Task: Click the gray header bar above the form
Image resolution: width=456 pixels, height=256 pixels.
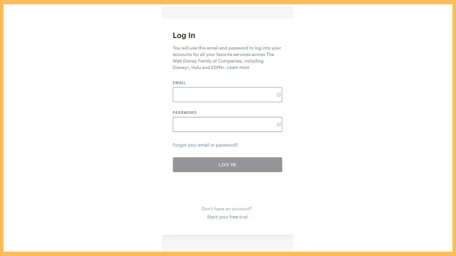Action: 227,12
